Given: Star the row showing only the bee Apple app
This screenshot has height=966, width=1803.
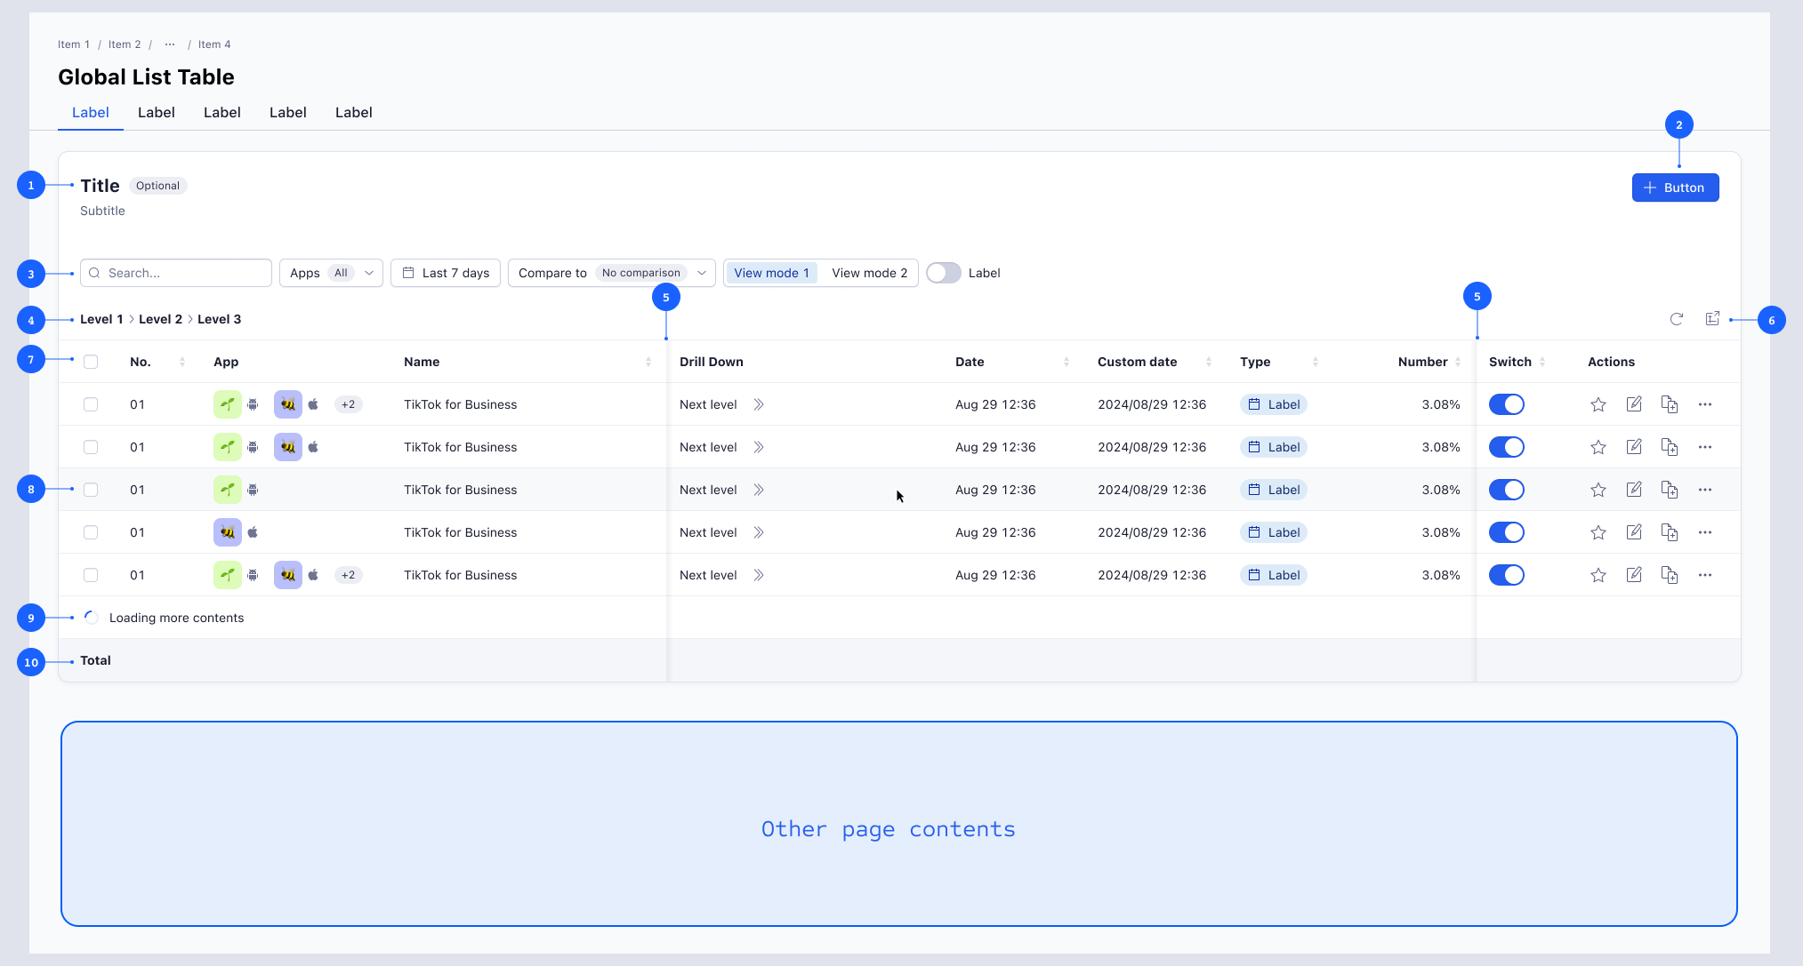Looking at the screenshot, I should 1598,532.
